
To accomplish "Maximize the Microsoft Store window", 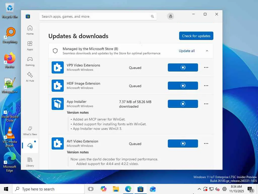I will point(205,14).
